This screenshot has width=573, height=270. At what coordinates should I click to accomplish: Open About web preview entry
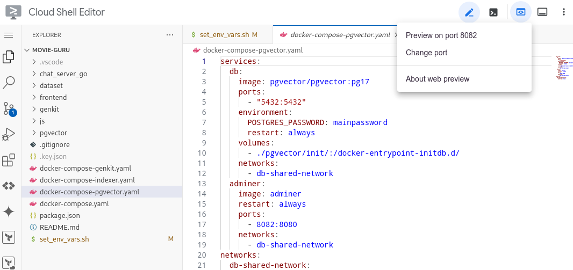pos(464,79)
